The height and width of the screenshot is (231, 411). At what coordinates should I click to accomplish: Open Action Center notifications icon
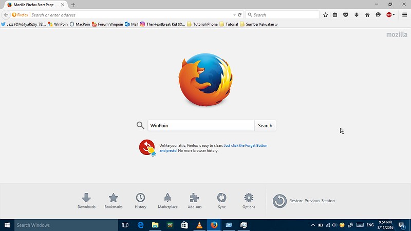[402, 225]
